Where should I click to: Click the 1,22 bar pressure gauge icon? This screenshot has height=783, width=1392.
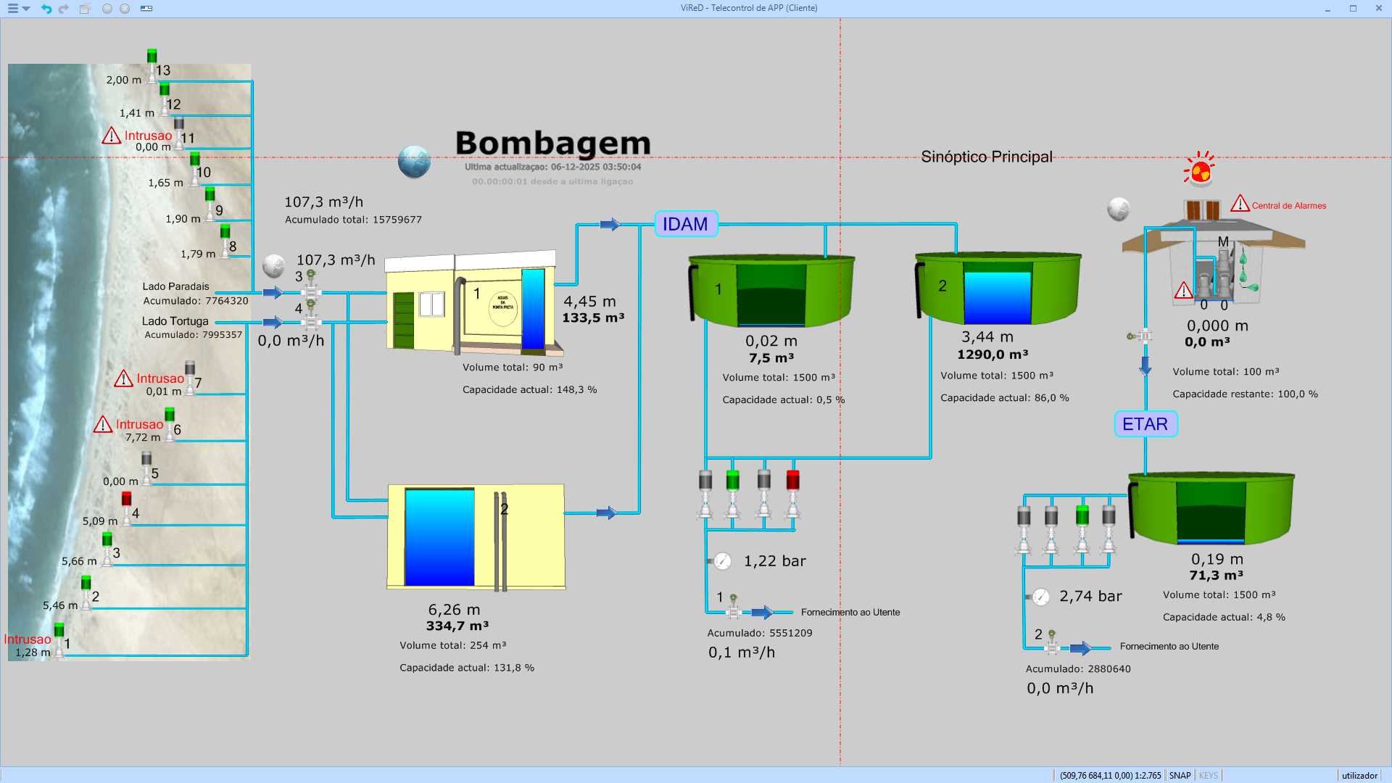[x=722, y=561]
